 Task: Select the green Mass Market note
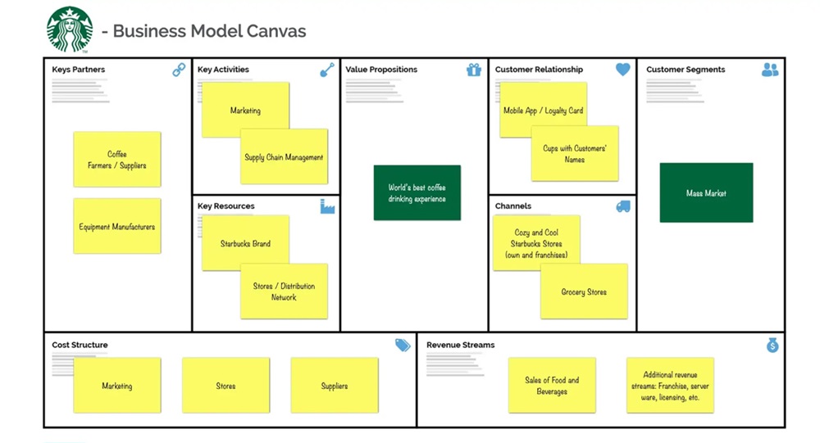click(706, 193)
